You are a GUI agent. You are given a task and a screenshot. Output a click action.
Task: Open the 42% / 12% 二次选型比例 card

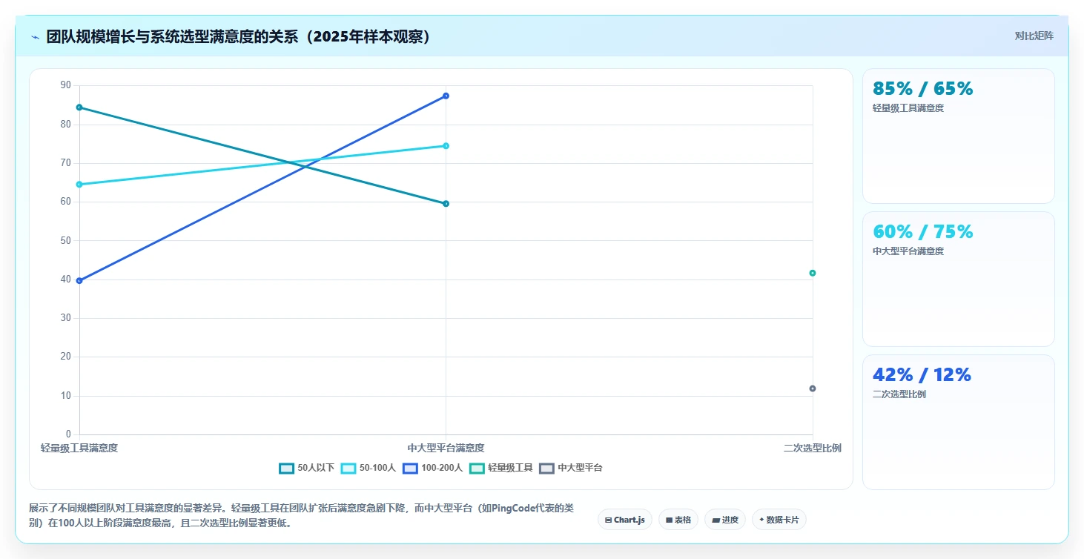tap(958, 422)
